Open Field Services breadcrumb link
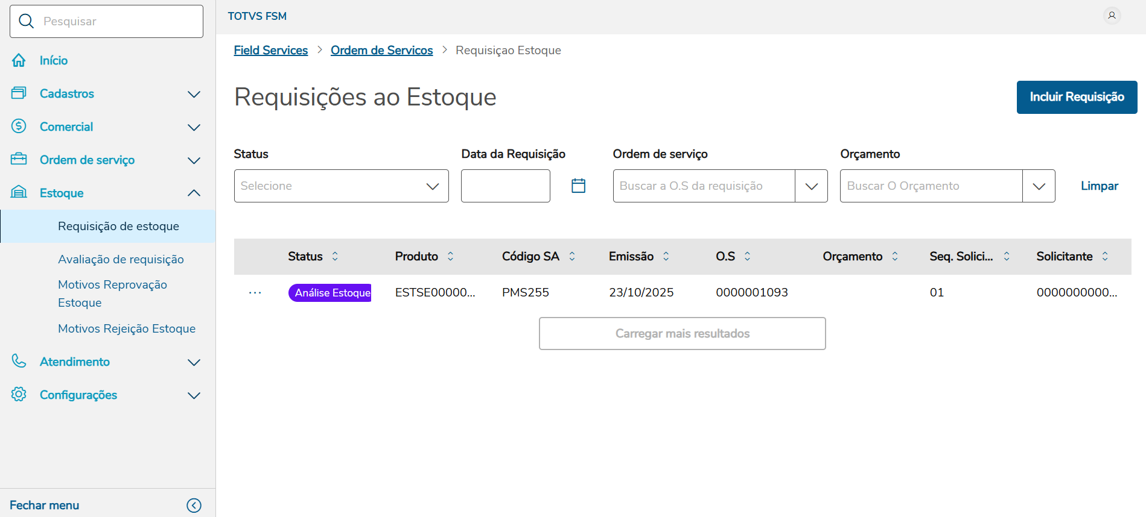Viewport: 1146px width, 517px height. (x=271, y=51)
